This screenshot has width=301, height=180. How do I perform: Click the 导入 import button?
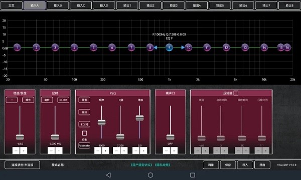245,164
